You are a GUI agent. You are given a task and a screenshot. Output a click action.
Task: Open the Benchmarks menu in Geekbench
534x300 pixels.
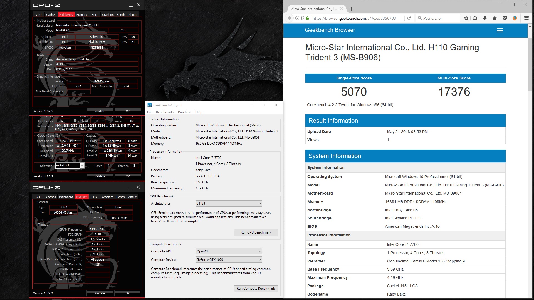[165, 112]
